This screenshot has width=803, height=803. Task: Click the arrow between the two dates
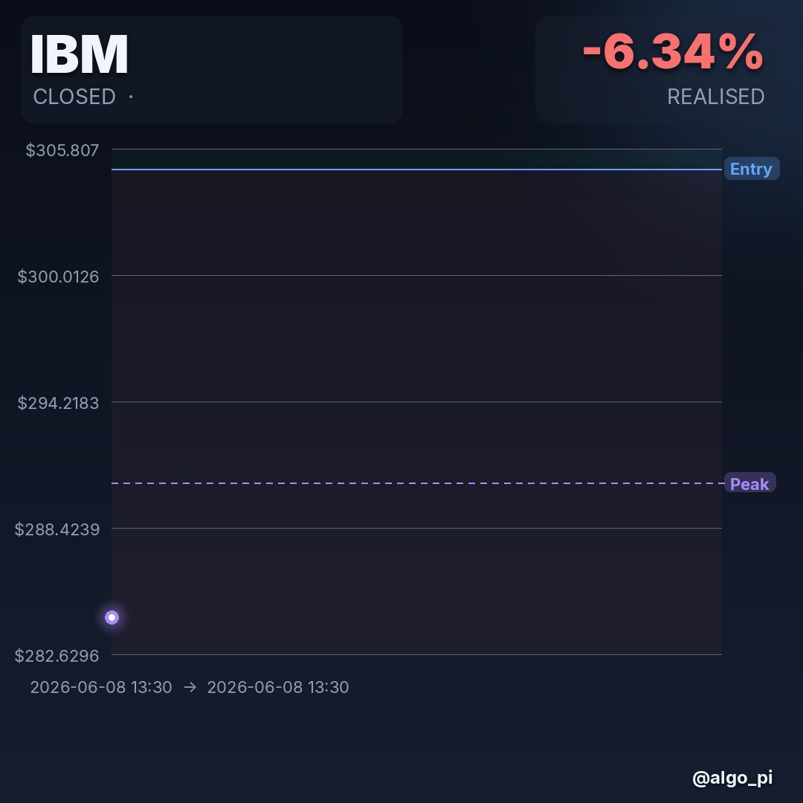[190, 687]
